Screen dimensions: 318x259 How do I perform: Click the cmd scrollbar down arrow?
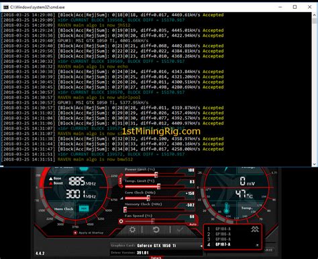[x=314, y=164]
